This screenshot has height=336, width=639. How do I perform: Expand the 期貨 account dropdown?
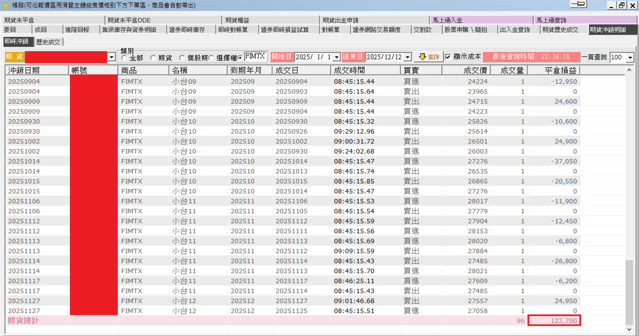tap(112, 57)
